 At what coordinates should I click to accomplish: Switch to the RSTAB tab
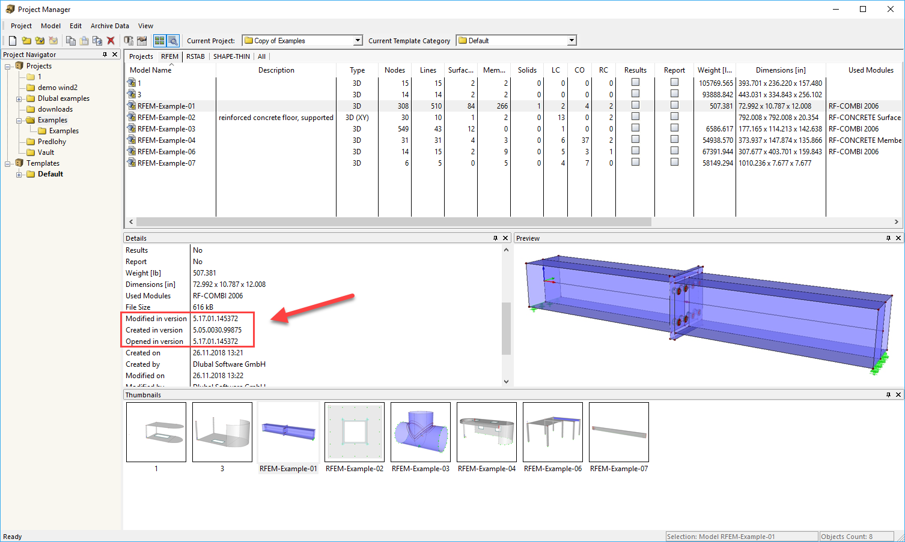195,56
